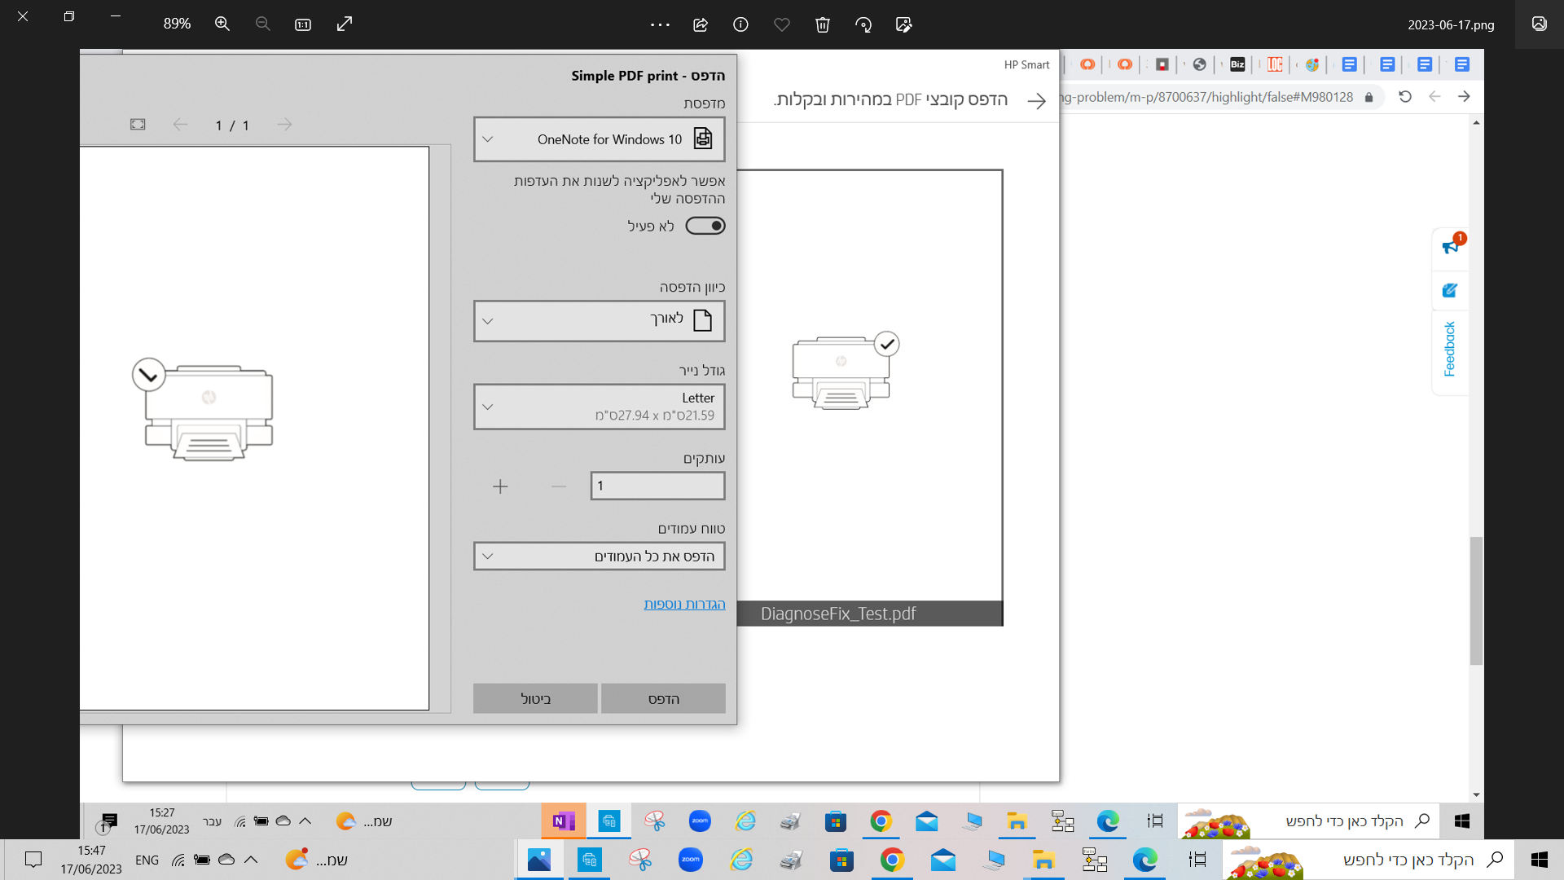Select the DiagnoseFix_Test.pdf thumbnail in HP Smart
The image size is (1564, 880).
click(870, 398)
